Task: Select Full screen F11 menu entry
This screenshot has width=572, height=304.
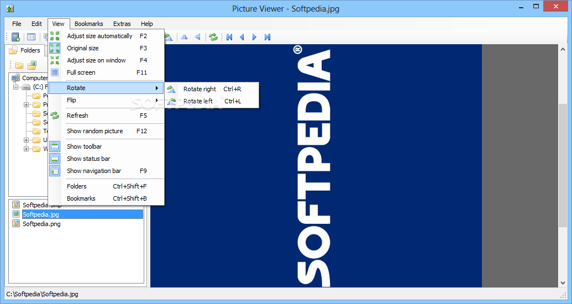Action: 106,72
